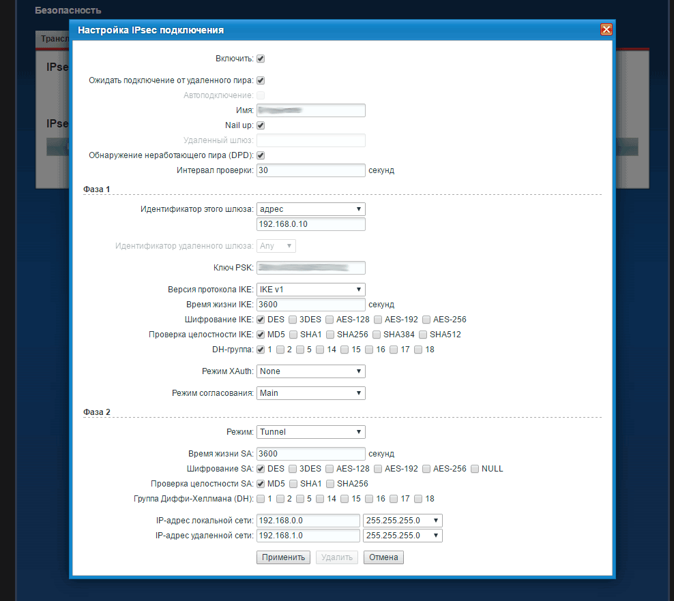Image resolution: width=674 pixels, height=601 pixels.
Task: Open the gateway identifier type dropdown
Action: (311, 209)
